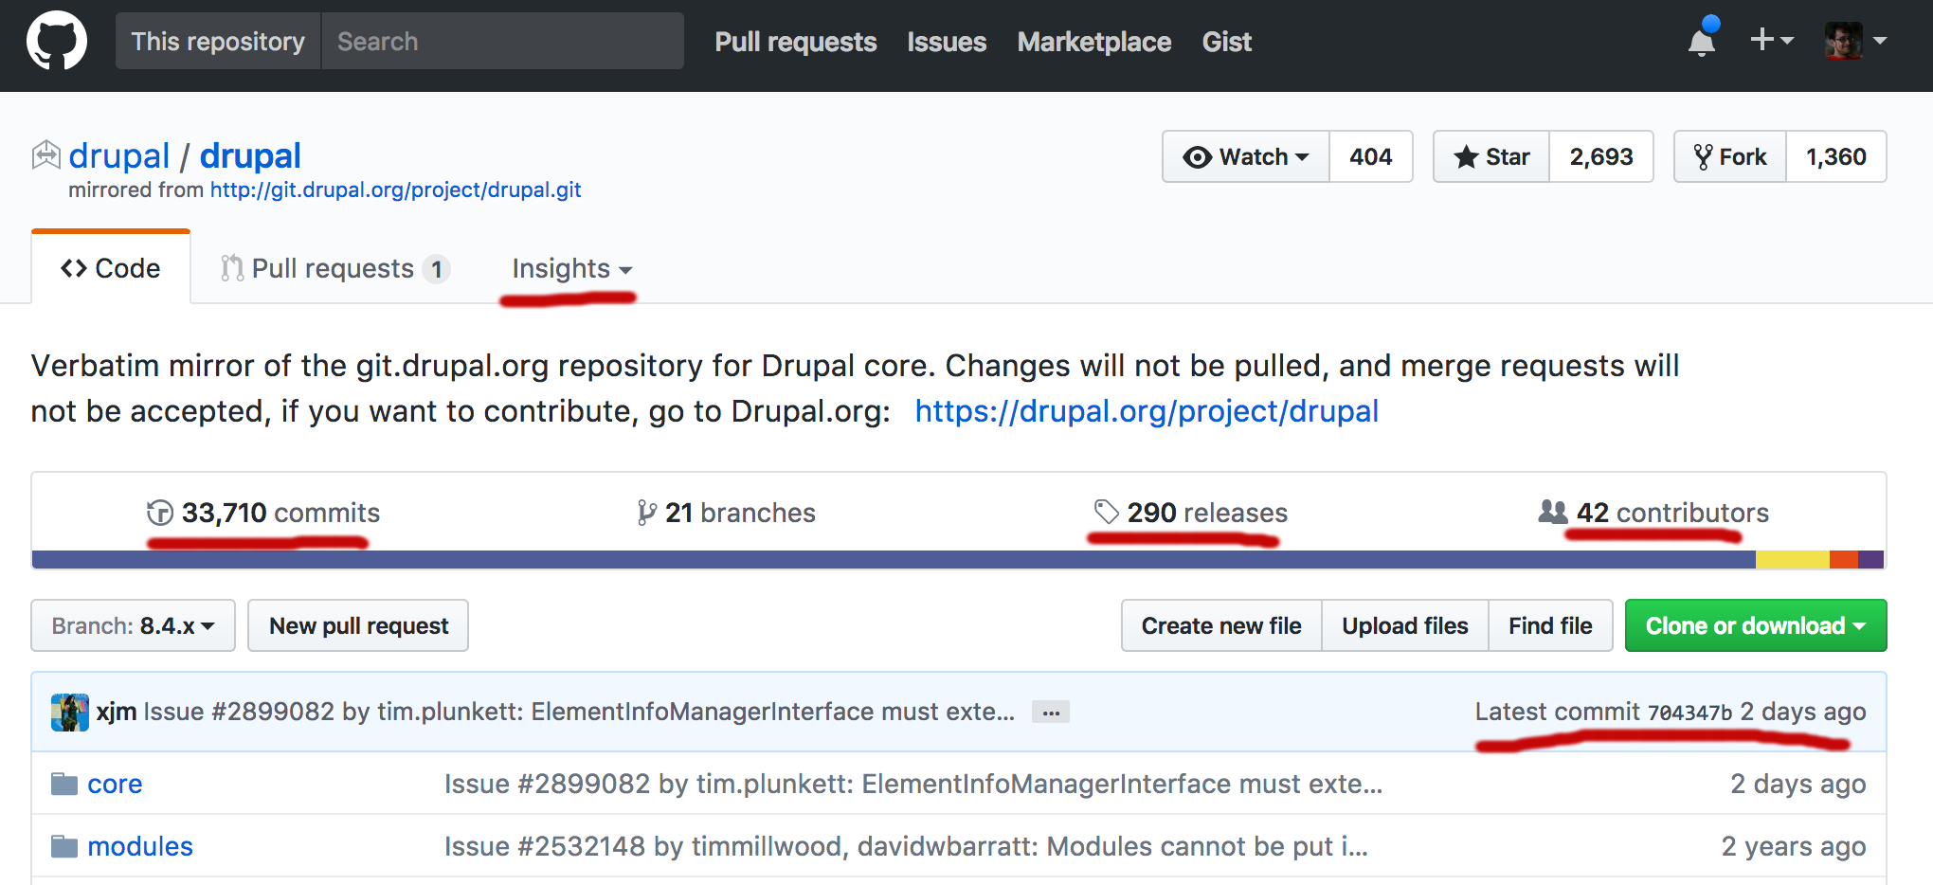This screenshot has height=885, width=1933.
Task: Open xjm's profile link in commit row
Action: 117,712
